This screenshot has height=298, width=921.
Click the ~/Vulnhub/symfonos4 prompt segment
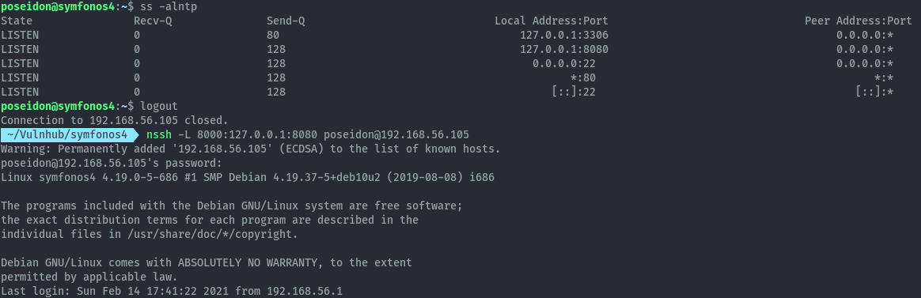pos(68,135)
